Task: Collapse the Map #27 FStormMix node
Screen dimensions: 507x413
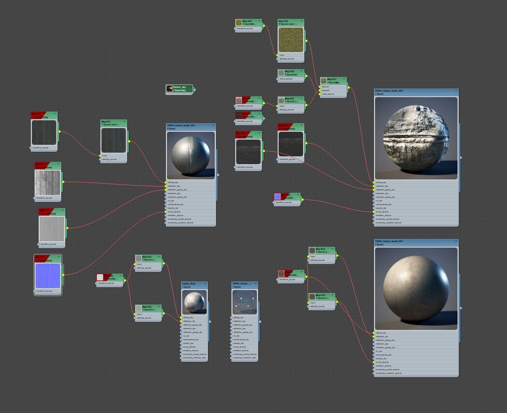Action: [344, 79]
